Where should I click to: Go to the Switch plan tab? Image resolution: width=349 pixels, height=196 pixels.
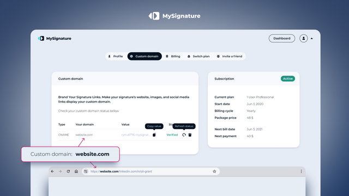[x=198, y=56]
